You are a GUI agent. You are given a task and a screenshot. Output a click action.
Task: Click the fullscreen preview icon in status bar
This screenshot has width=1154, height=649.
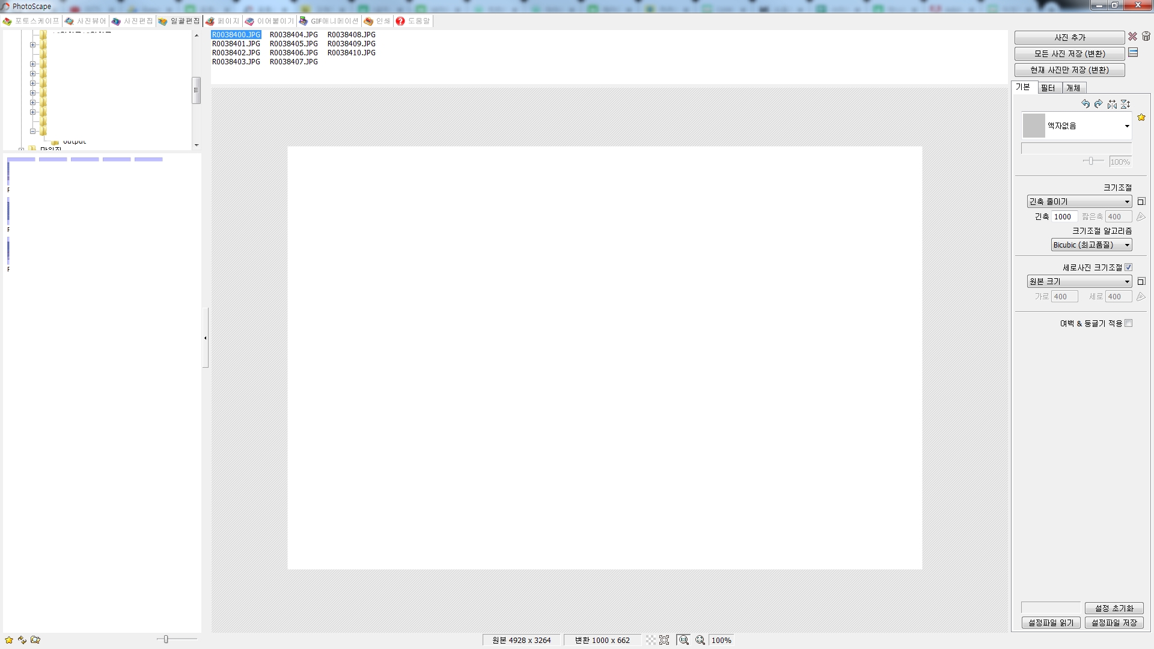[664, 640]
